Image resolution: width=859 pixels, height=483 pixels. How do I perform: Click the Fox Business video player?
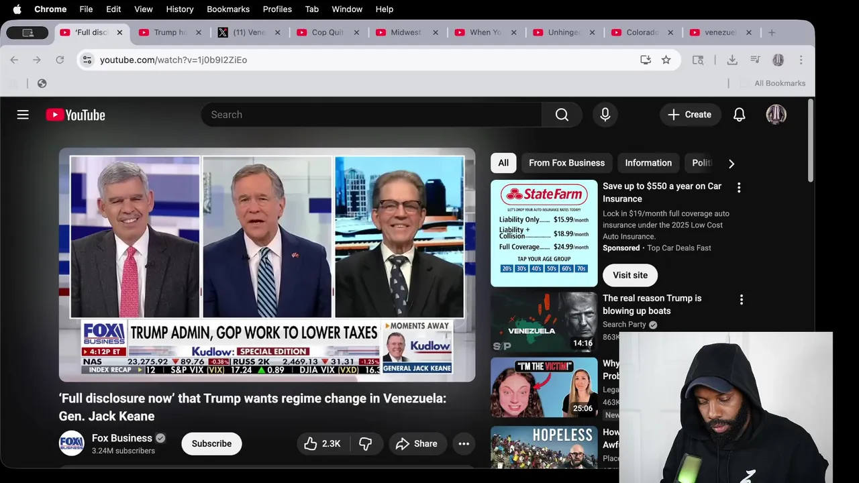point(267,265)
